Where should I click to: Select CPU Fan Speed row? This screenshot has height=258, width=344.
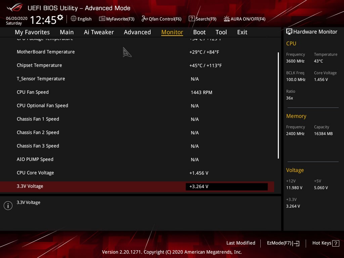click(137, 92)
